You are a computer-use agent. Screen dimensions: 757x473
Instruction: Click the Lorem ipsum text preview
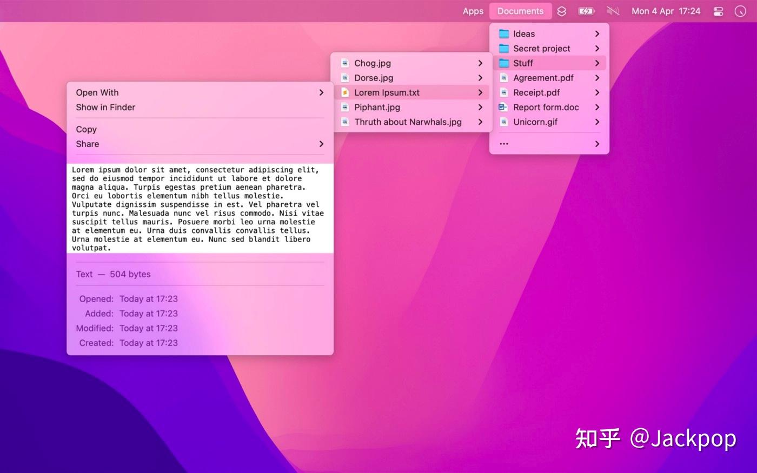200,208
